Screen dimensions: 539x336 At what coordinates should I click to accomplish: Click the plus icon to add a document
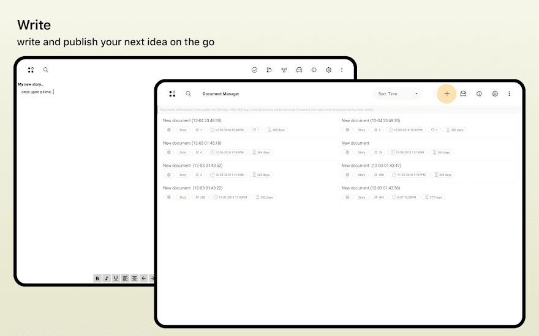447,93
